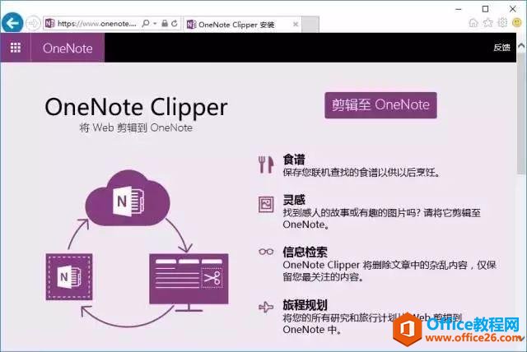
Task: Click the 将 Web 剪辑到 OneNote subtitle
Action: tap(136, 127)
